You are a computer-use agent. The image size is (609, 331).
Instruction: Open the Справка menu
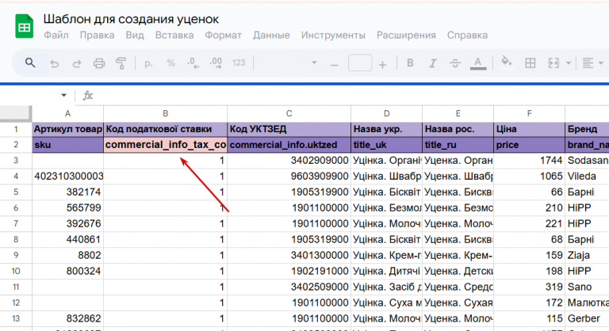[x=467, y=36]
